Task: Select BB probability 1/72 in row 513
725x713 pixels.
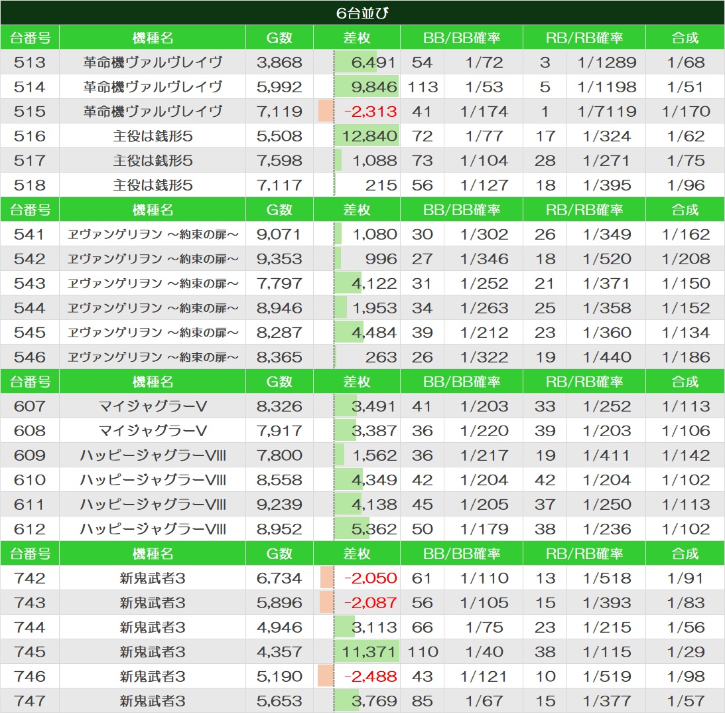Action: click(x=484, y=62)
